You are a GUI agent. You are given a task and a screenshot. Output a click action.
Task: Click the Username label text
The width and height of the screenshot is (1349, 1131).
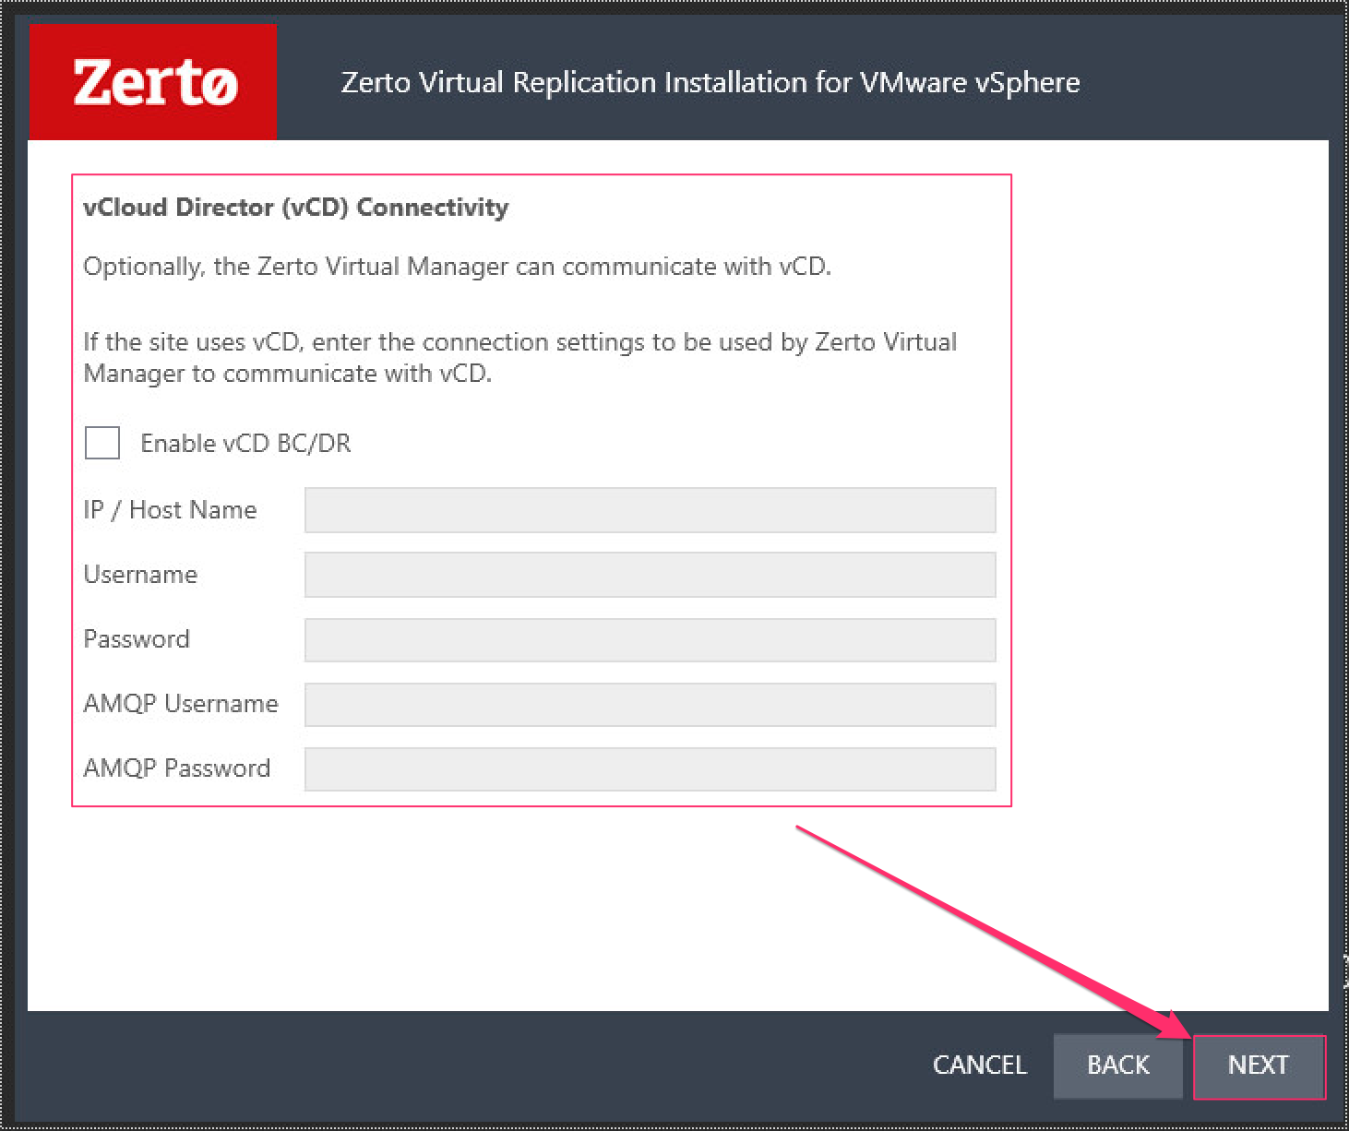140,574
